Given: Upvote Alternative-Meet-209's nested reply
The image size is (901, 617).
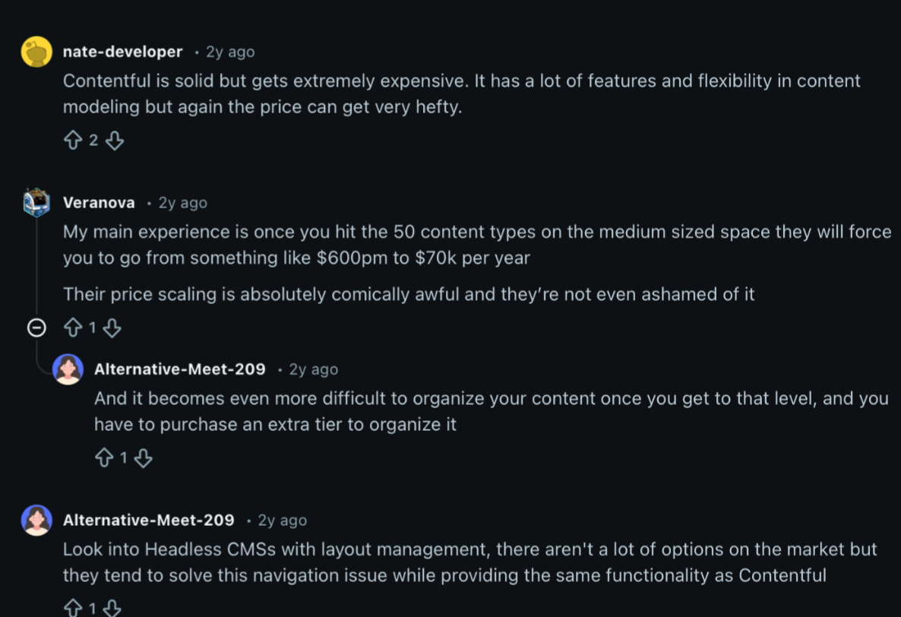Looking at the screenshot, I should [x=104, y=458].
